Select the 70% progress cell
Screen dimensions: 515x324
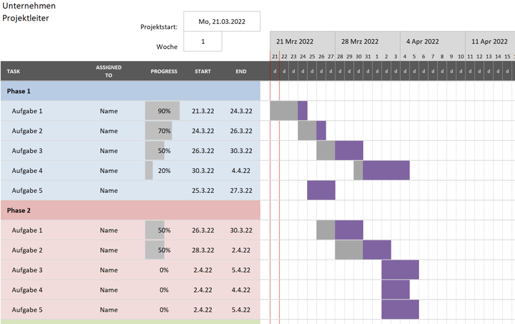click(164, 131)
